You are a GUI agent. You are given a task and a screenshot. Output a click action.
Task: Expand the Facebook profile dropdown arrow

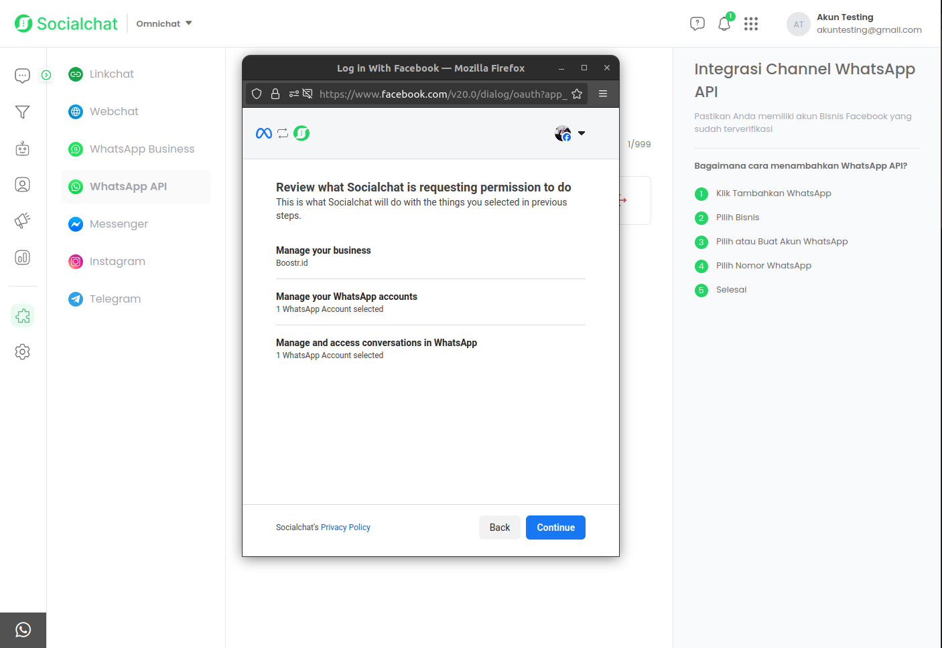pyautogui.click(x=582, y=133)
